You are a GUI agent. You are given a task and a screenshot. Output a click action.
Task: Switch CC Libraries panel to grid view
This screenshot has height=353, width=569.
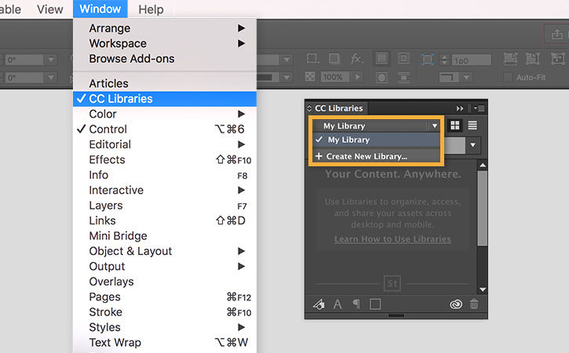[454, 126]
